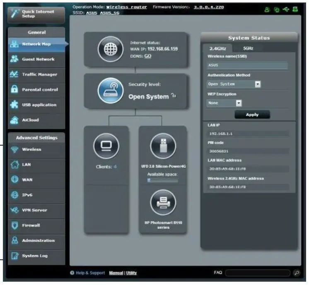Open Guest Network page
This screenshot has height=285, width=309.
[36, 59]
